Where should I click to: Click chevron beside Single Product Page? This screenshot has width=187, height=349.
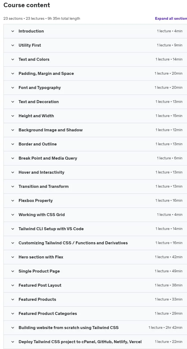12,271
